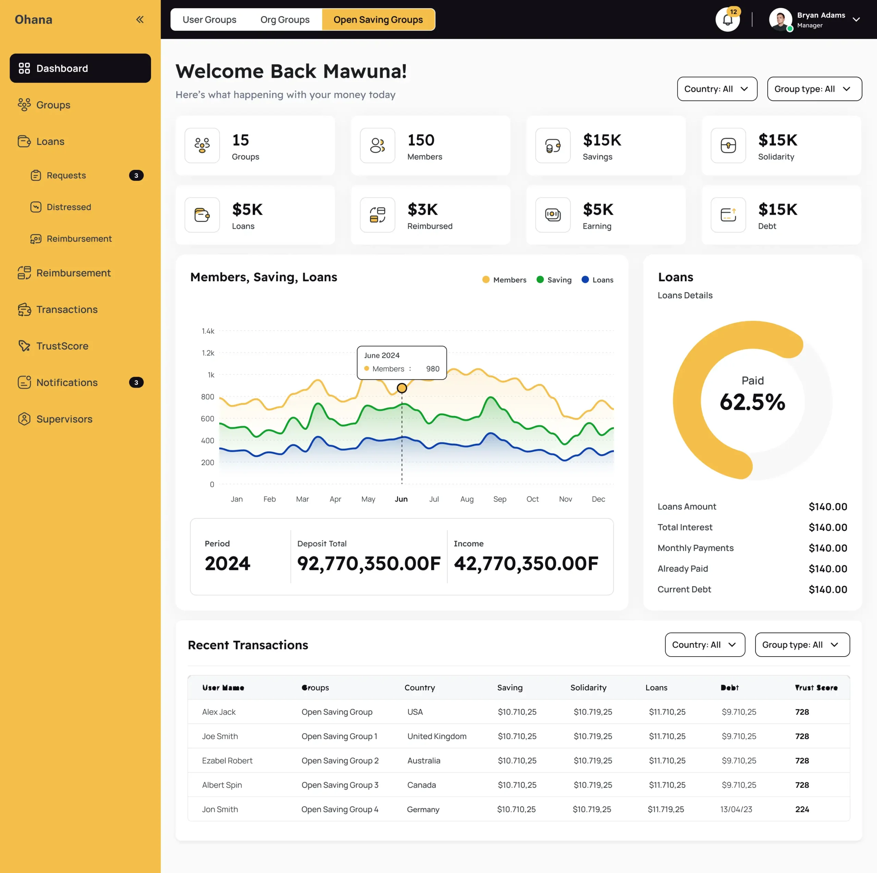Viewport: 877px width, 873px height.
Task: Open the Distressed loans icon
Action: click(x=36, y=207)
